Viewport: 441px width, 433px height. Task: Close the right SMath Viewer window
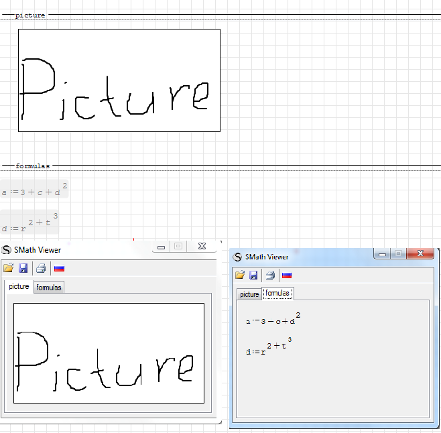pyautogui.click(x=421, y=253)
